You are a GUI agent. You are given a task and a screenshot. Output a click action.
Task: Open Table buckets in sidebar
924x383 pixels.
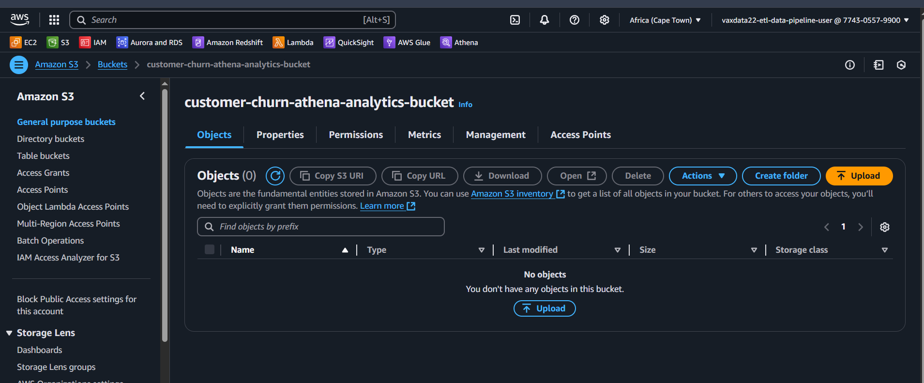[x=43, y=156]
